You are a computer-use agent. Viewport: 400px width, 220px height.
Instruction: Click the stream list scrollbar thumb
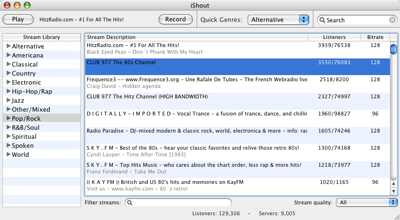click(x=394, y=49)
